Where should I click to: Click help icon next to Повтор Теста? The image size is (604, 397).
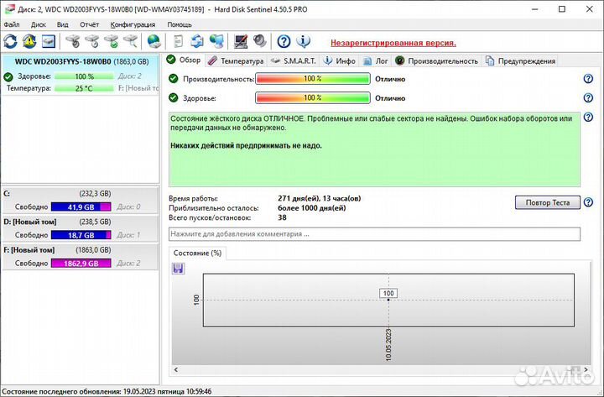pyautogui.click(x=588, y=202)
